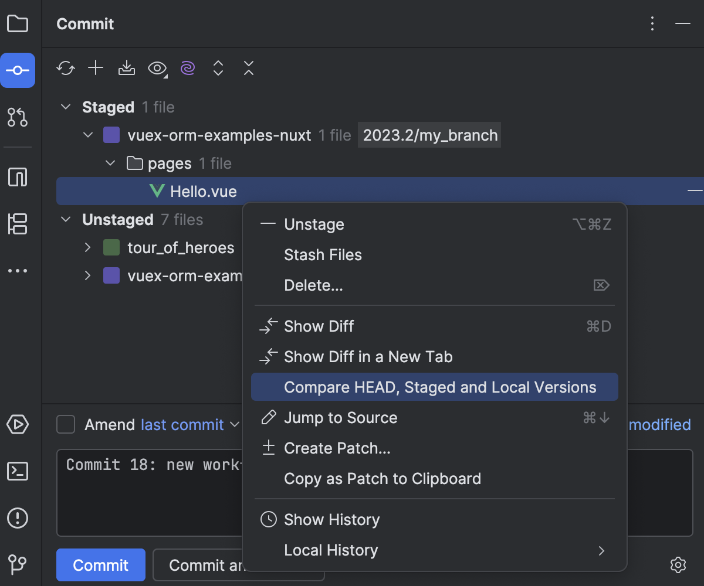
Task: Click the Collapse All toolbar icon
Action: click(x=249, y=69)
